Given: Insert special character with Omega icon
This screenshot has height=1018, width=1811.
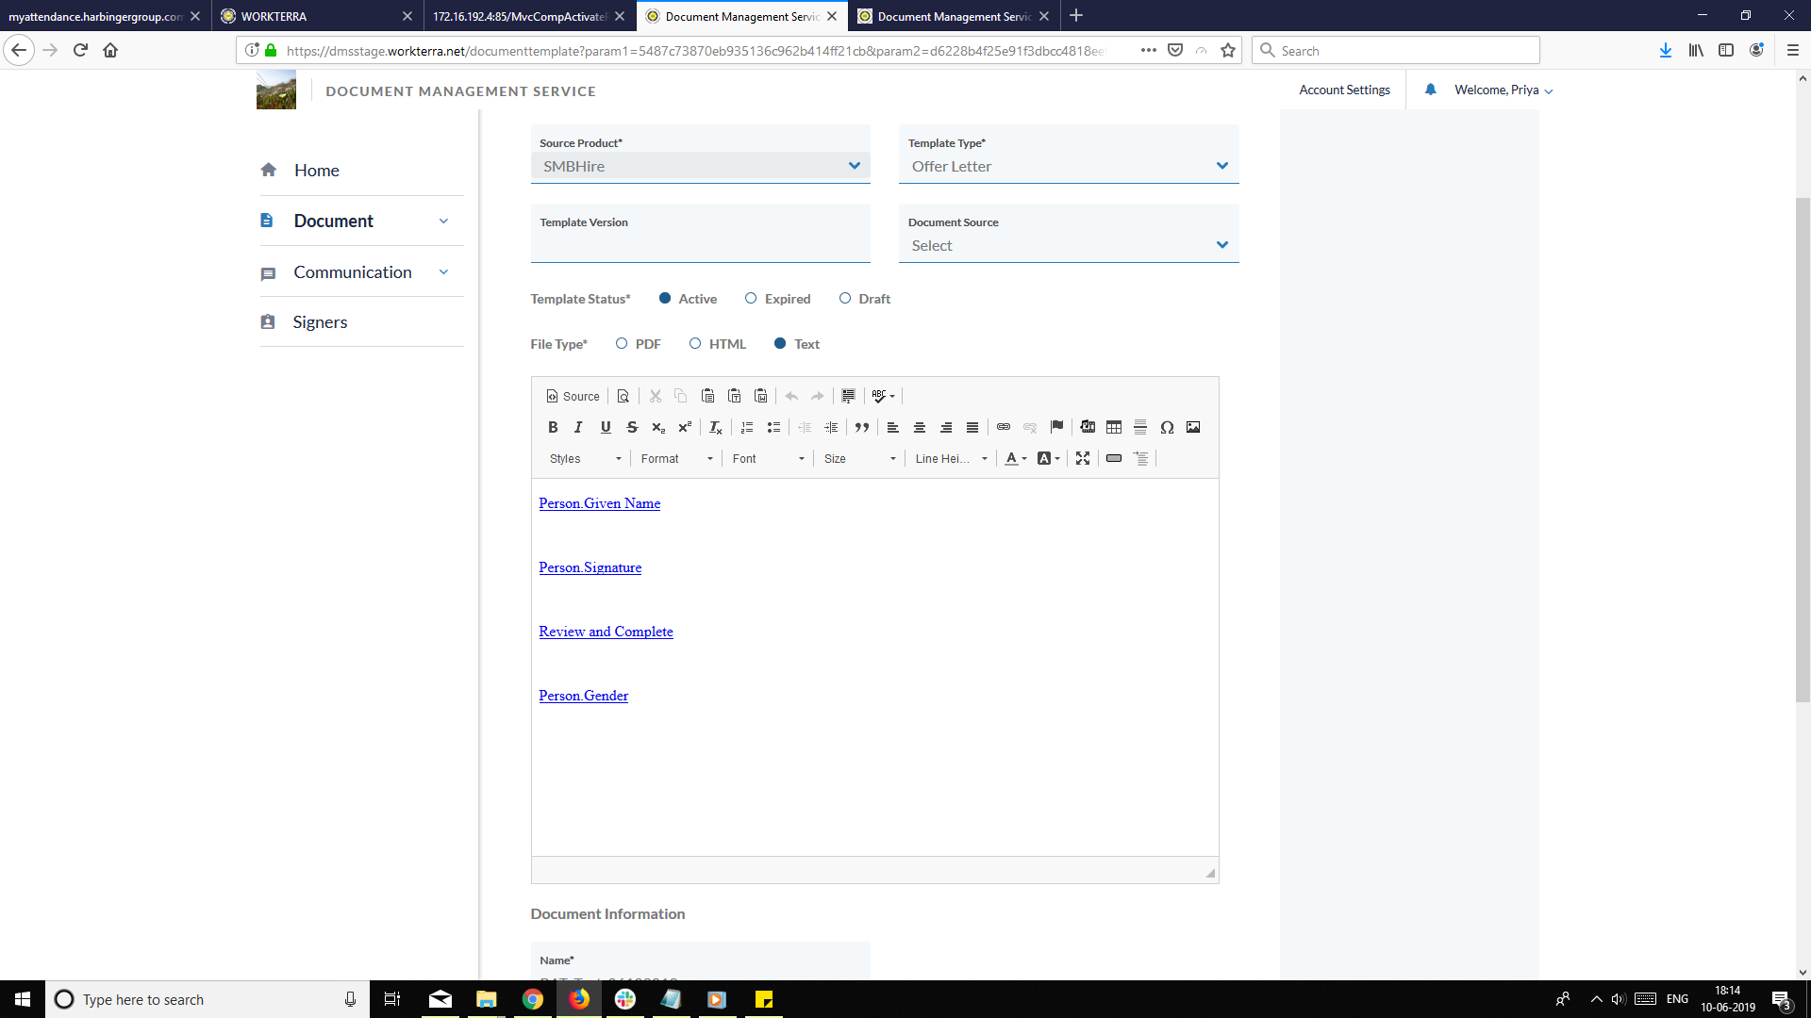Looking at the screenshot, I should pyautogui.click(x=1167, y=427).
